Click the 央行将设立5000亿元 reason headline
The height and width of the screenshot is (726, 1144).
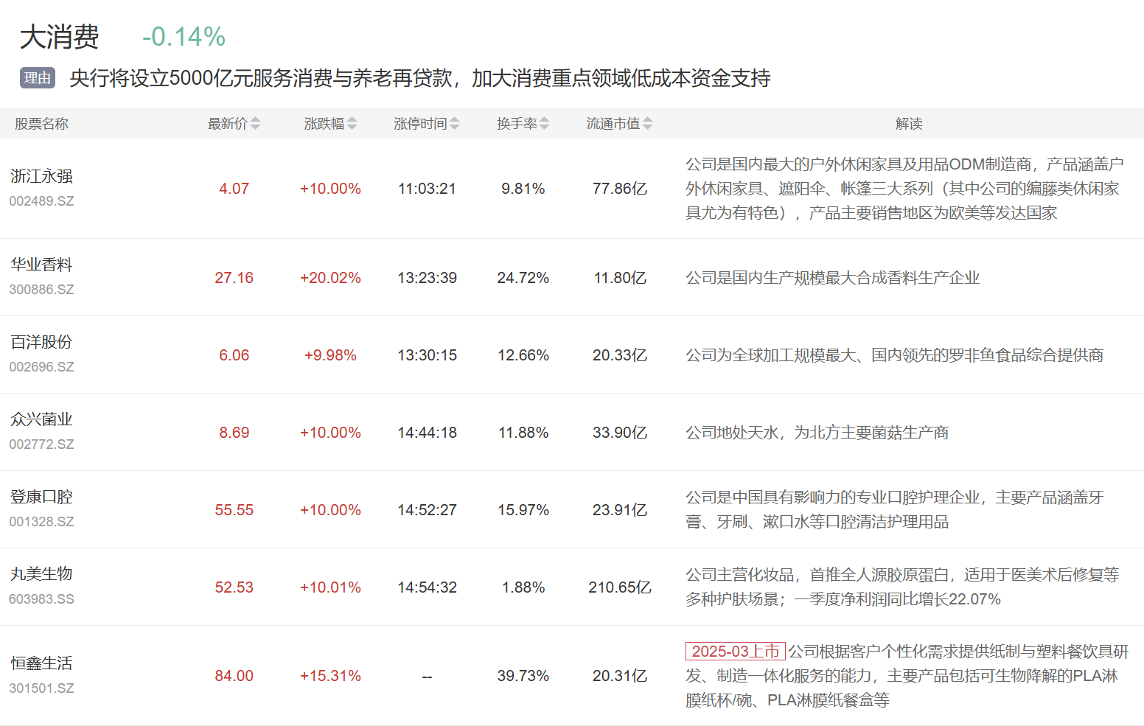tap(420, 78)
